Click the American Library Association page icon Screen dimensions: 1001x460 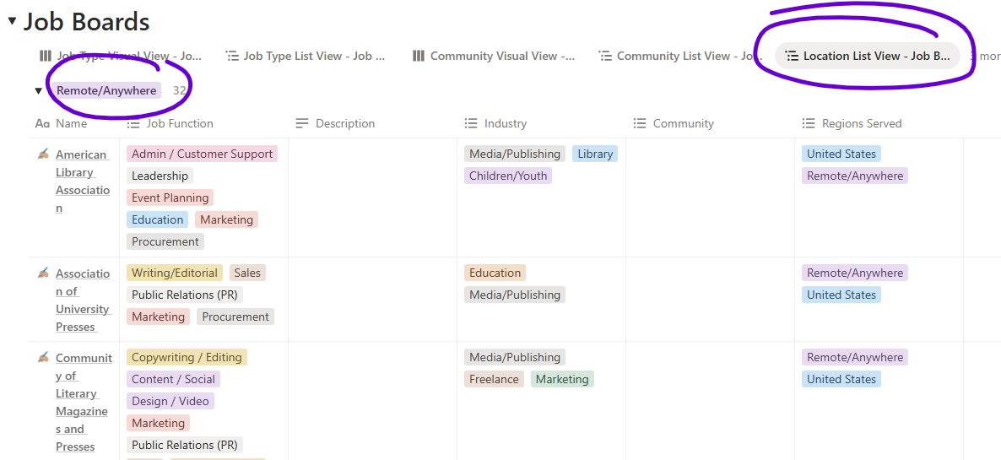pyautogui.click(x=43, y=154)
